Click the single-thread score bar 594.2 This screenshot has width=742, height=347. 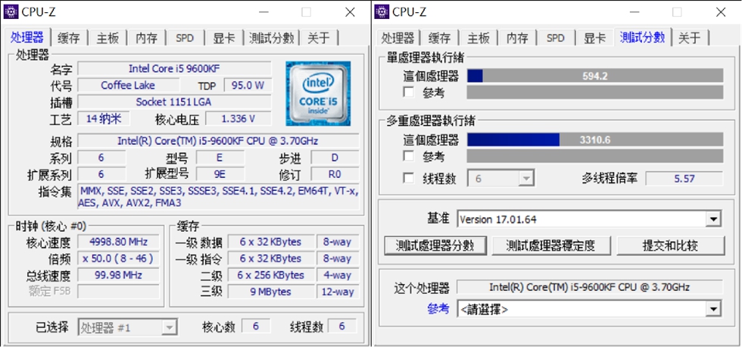[x=595, y=76]
